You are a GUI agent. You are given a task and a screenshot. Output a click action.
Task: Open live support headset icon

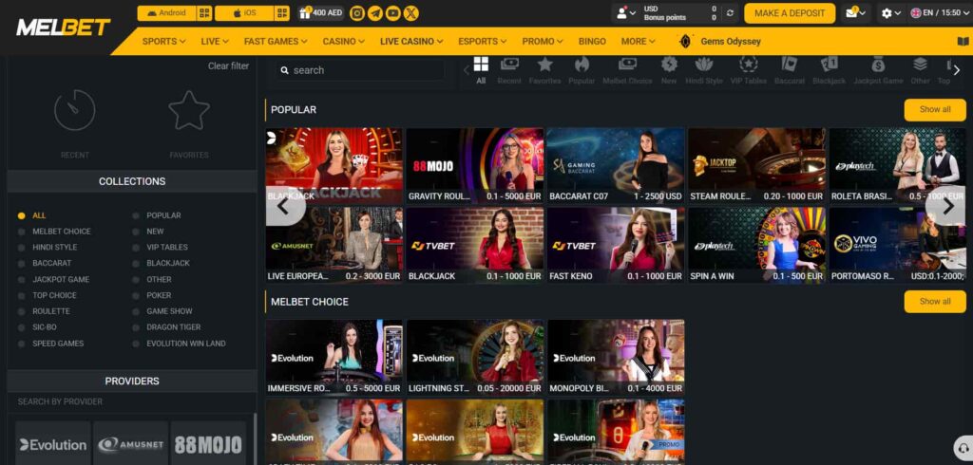(963, 448)
